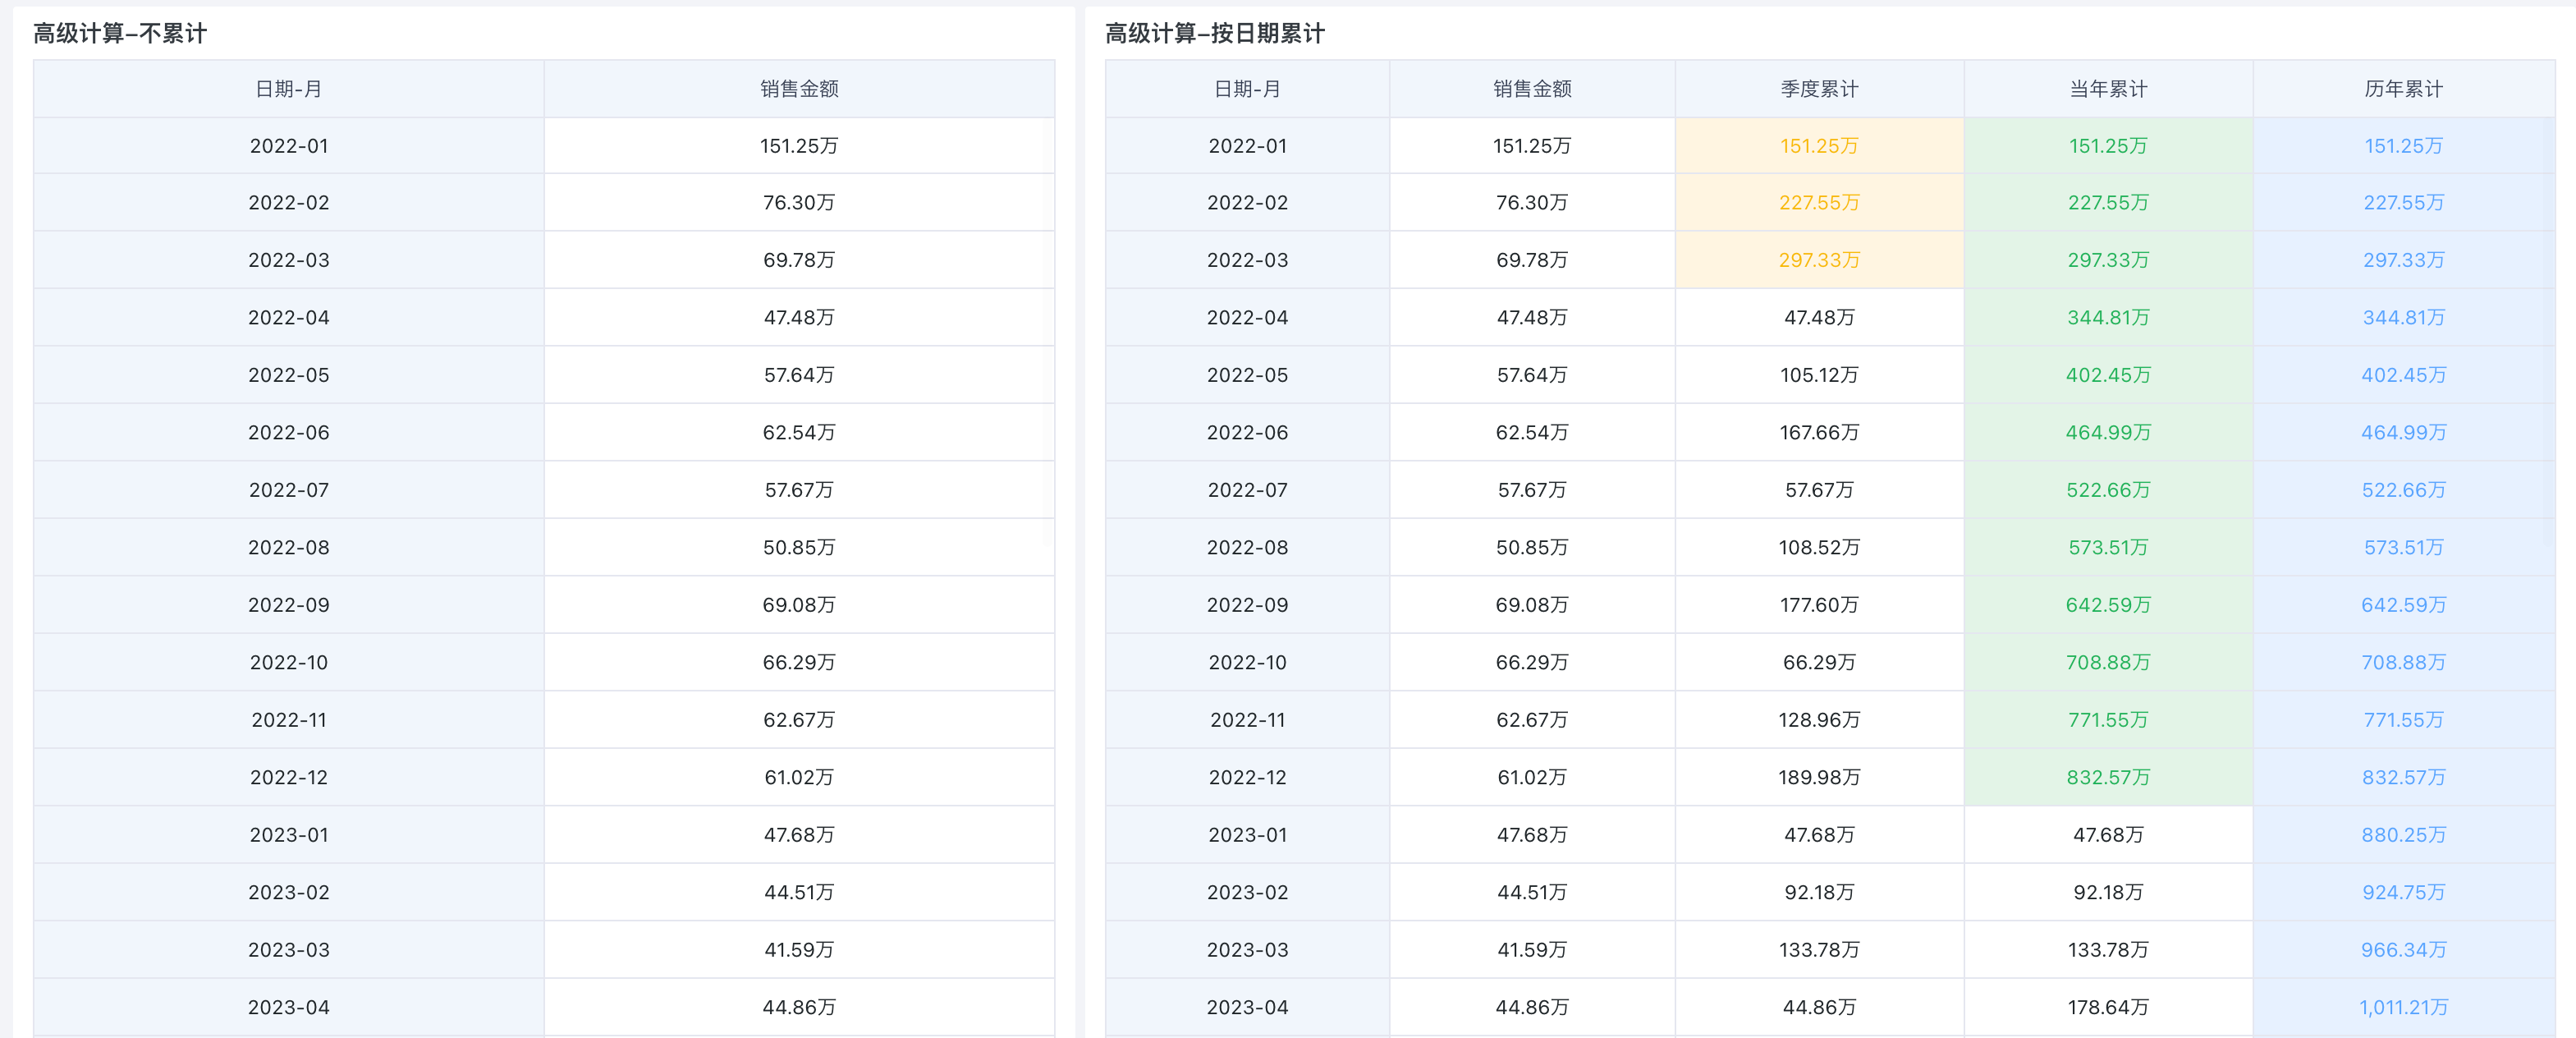Screen dimensions: 2576x1038
Task: Click the 189.98万 quarterly cumulative cell
Action: (x=1818, y=777)
